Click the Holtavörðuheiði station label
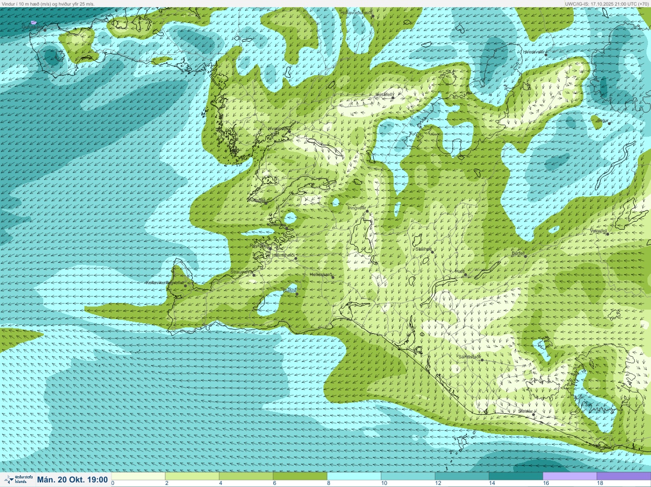The image size is (651, 487). tap(357, 12)
